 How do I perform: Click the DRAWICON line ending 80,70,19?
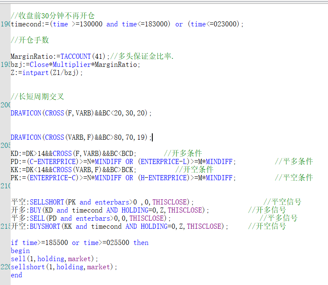pos(81,137)
